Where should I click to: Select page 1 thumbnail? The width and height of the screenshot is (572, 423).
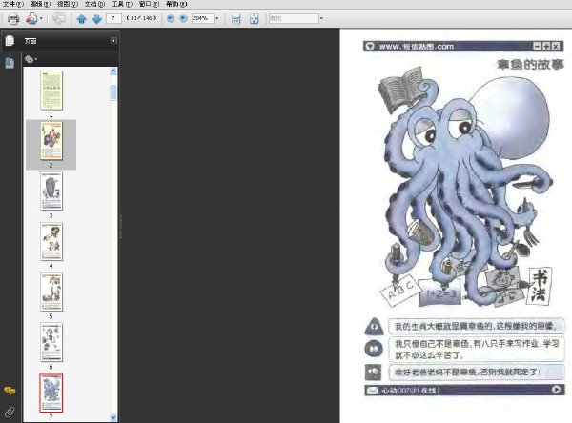(x=51, y=91)
